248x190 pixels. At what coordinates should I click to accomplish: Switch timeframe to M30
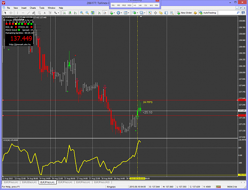[129, 5]
